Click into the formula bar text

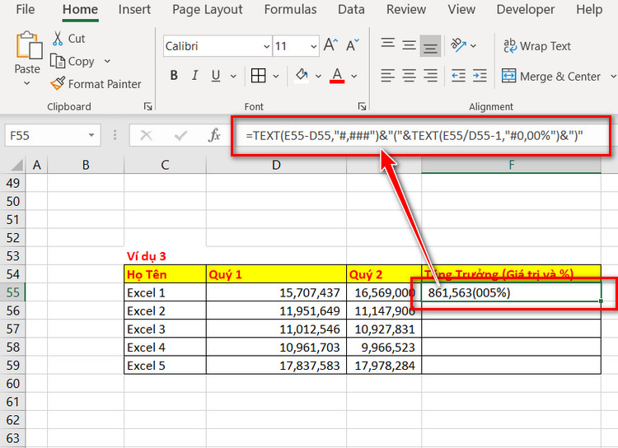pyautogui.click(x=414, y=136)
